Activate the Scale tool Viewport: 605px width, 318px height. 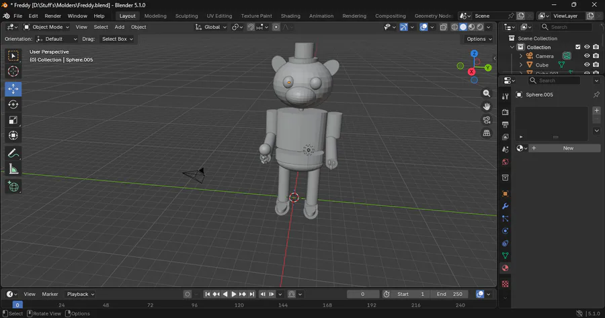pos(13,120)
